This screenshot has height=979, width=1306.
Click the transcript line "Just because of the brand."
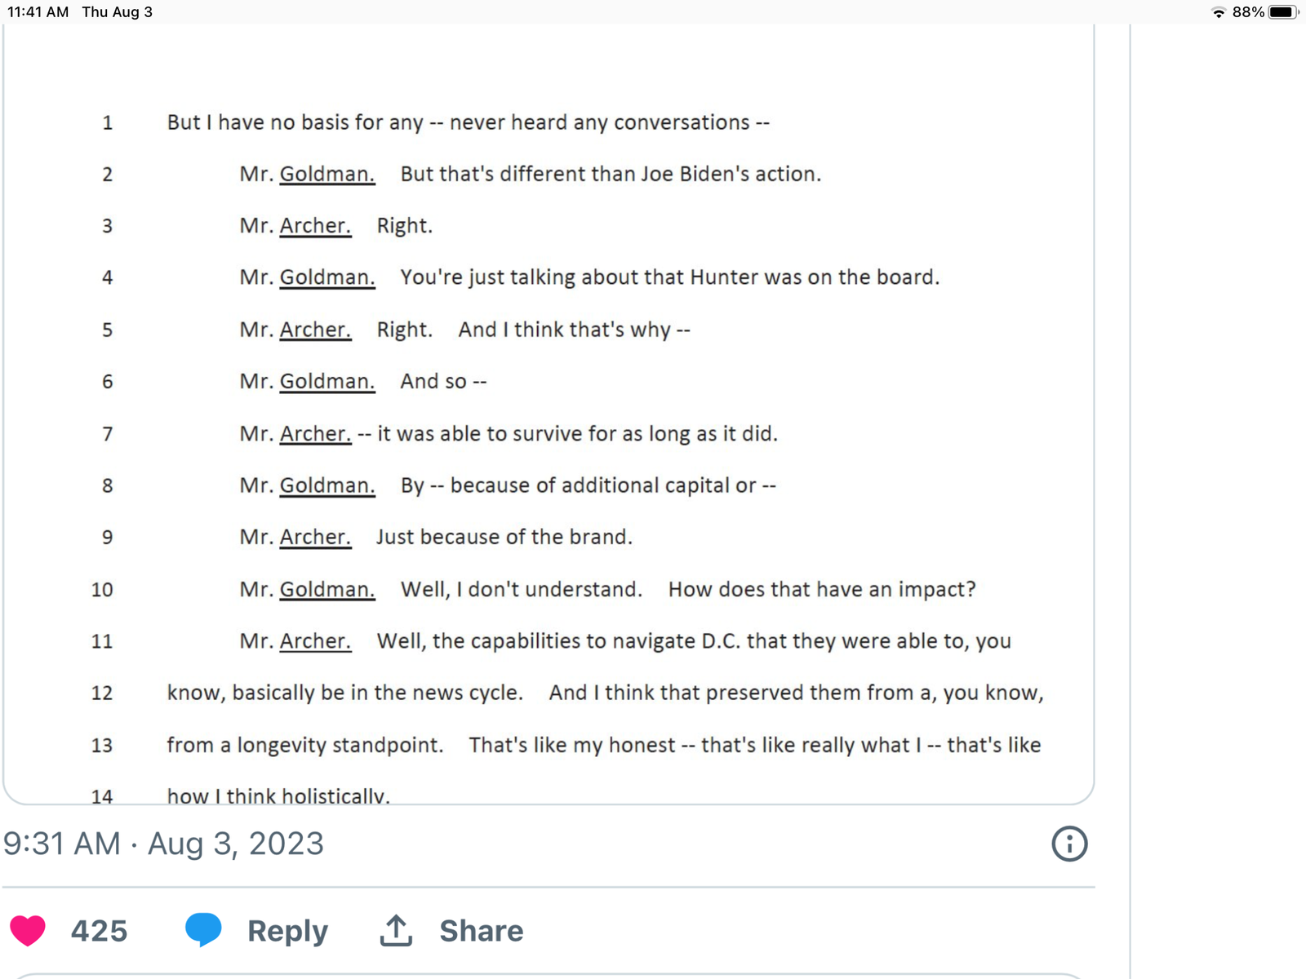tap(504, 538)
